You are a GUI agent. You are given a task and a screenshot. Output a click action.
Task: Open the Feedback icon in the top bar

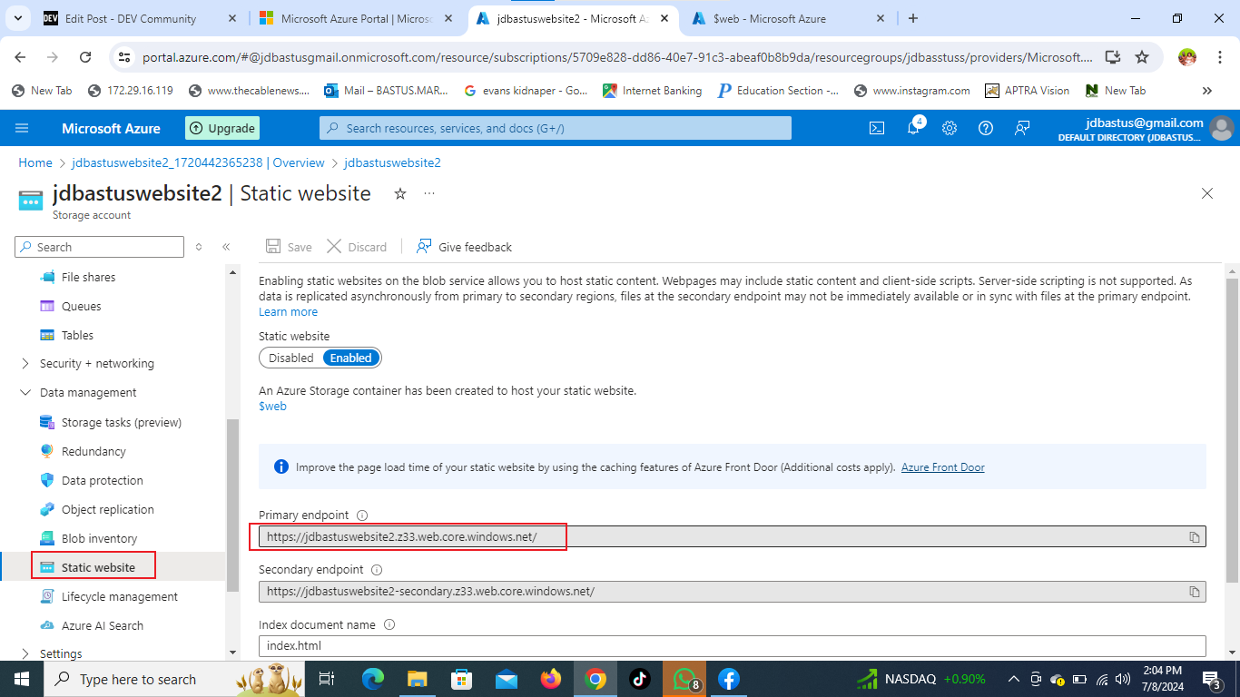coord(1022,128)
